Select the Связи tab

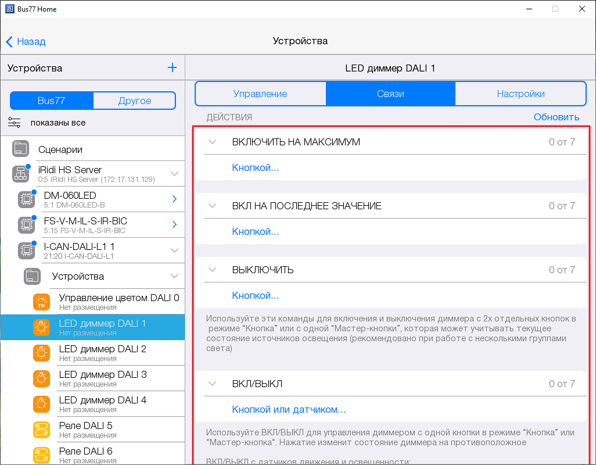point(390,94)
